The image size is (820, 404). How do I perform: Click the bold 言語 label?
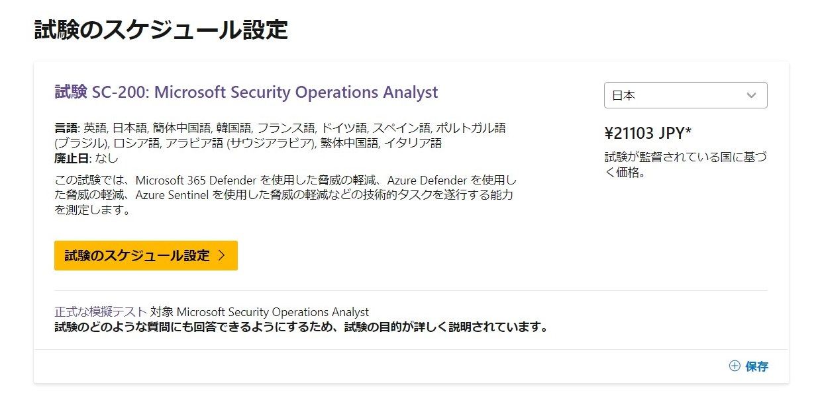click(x=67, y=128)
